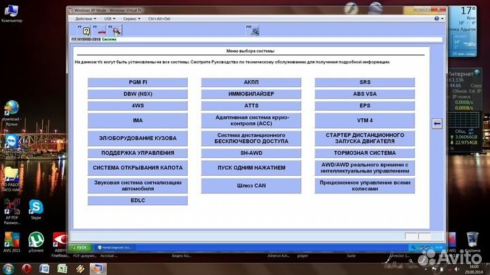Open the download shortcut globe icon
Image resolution: width=490 pixels, height=275 pixels.
coord(12,113)
